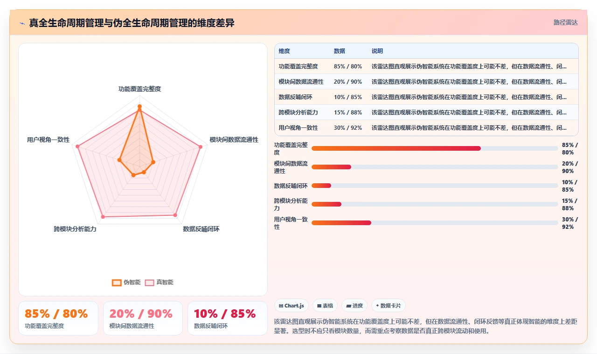597x354 pixels.
Task: Click the 15% / 88% label beside the progress bar
Action: tap(570, 204)
